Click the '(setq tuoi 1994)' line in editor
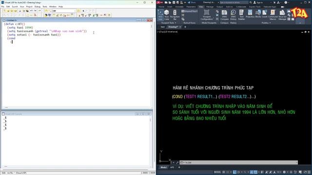312x175 pixels. [20, 28]
